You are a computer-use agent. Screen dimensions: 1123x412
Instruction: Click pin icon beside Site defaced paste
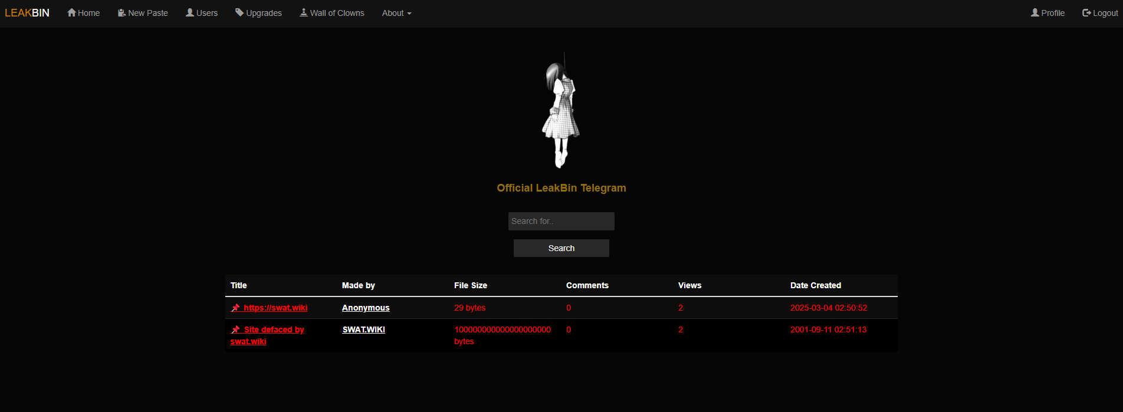(x=235, y=329)
